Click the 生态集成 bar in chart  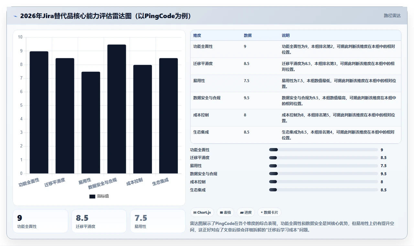(168, 116)
